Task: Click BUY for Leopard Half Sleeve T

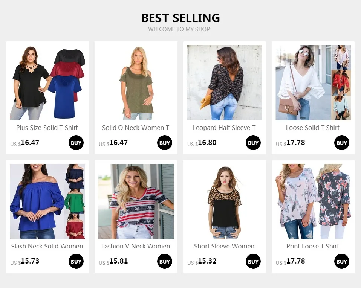Action: pos(253,143)
